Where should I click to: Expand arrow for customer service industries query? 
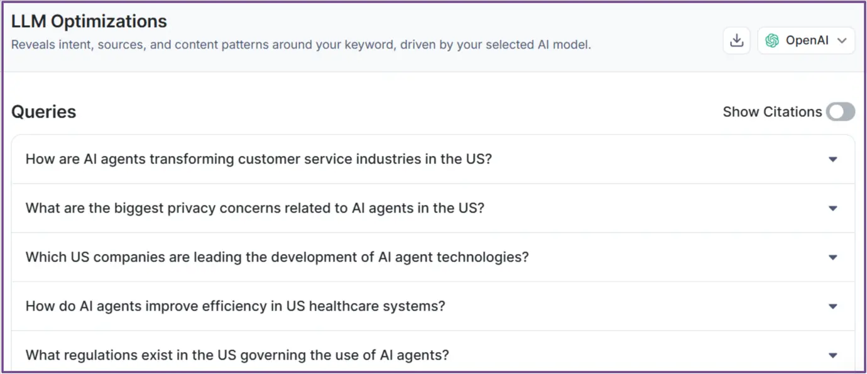pyautogui.click(x=832, y=160)
